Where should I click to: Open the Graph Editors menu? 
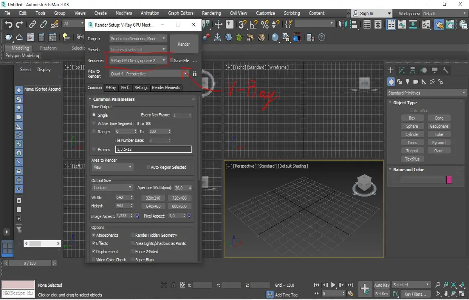pos(181,13)
